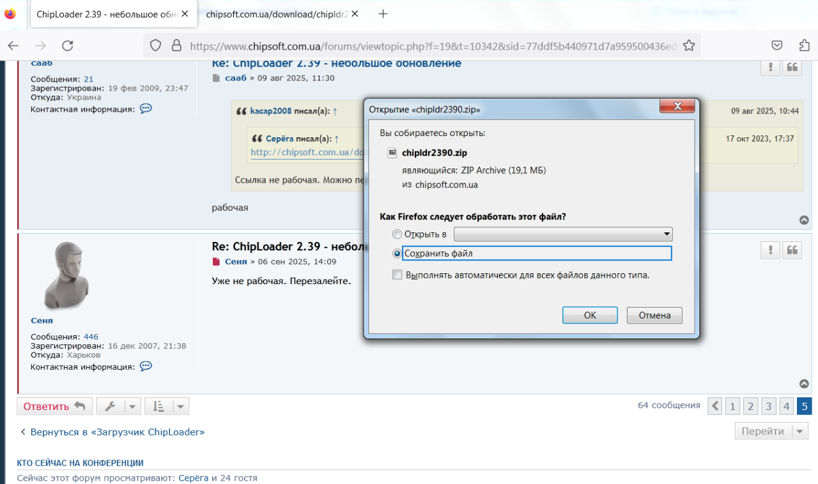Open a new browser tab

[x=383, y=14]
